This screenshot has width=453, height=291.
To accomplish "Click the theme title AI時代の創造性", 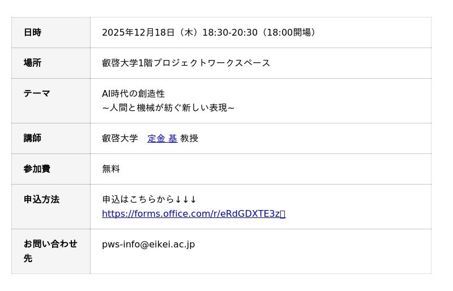I will 133,93.
